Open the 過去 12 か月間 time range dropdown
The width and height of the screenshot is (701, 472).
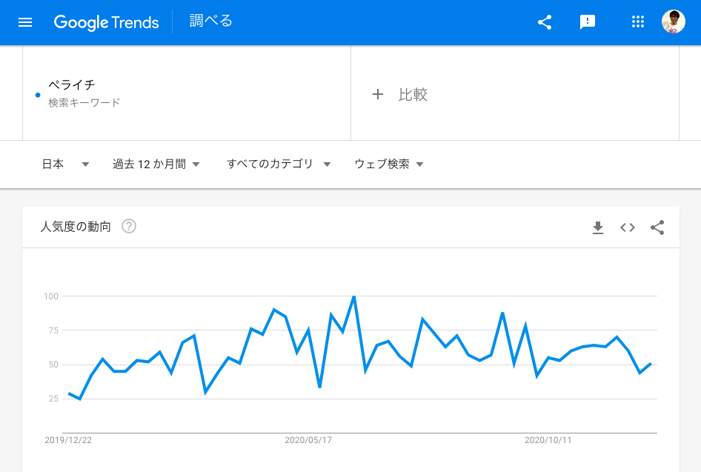[x=156, y=164]
